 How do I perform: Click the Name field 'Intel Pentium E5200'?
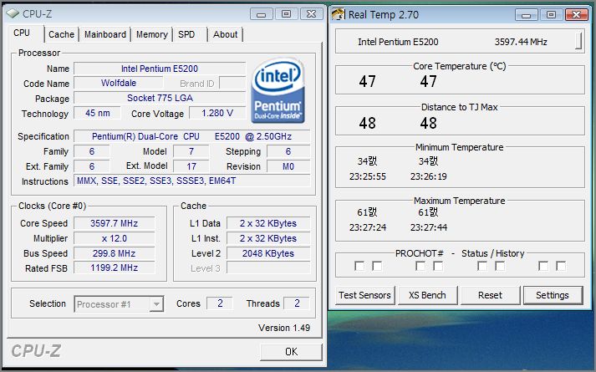[x=160, y=69]
